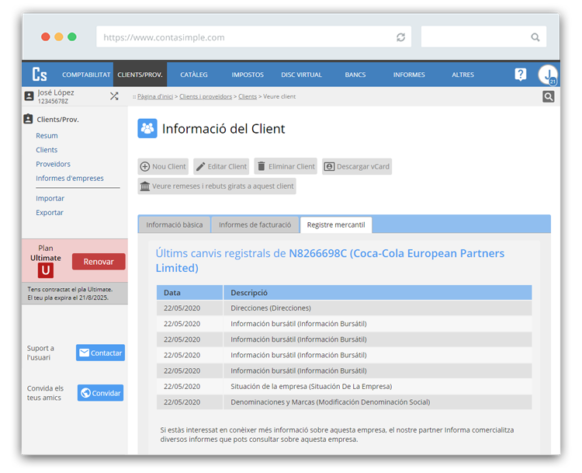582x473 pixels.
Task: Click the red Renovar button
Action: [99, 262]
